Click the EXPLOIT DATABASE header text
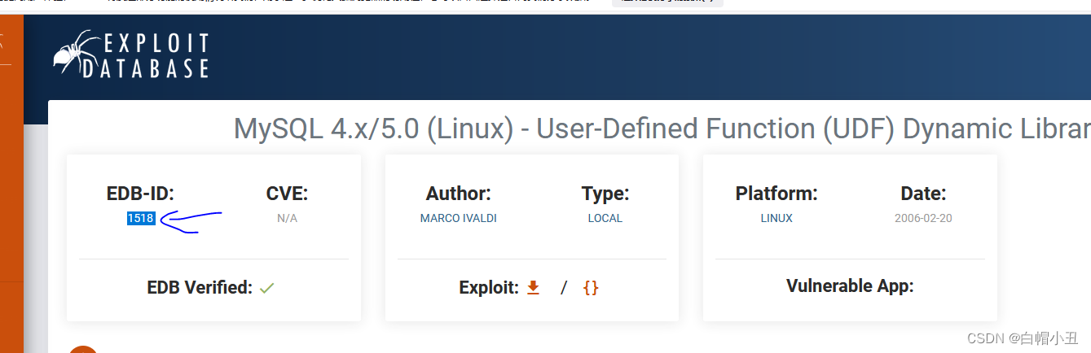 point(145,55)
